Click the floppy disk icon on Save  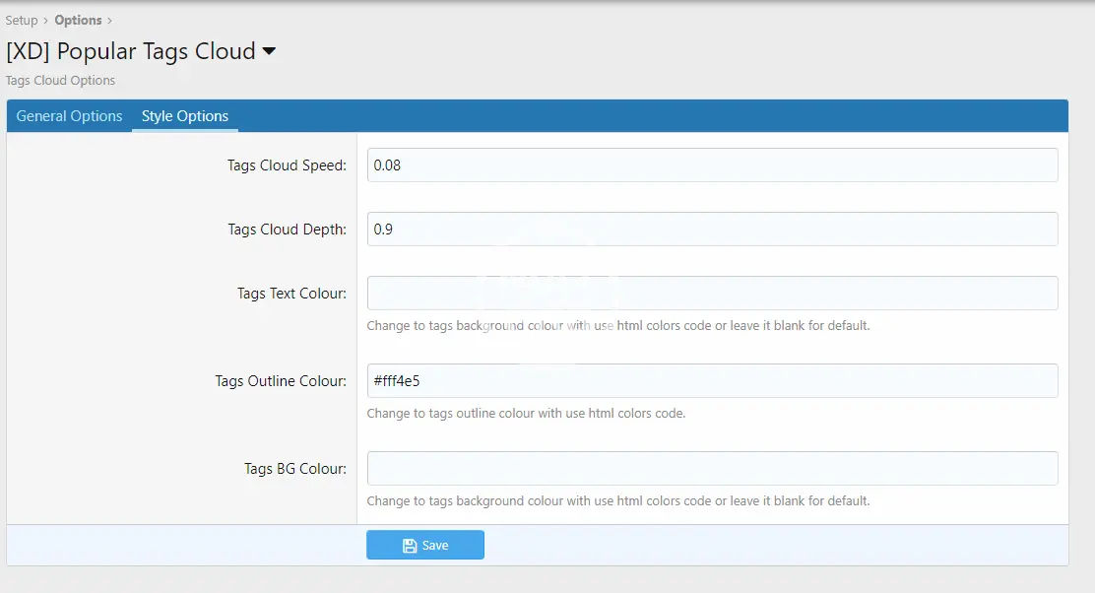coord(410,546)
